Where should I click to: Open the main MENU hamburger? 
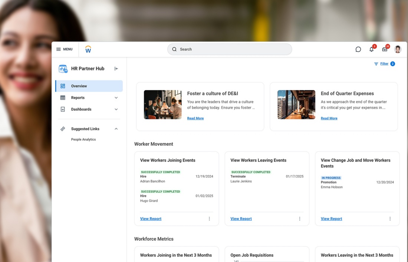click(64, 49)
